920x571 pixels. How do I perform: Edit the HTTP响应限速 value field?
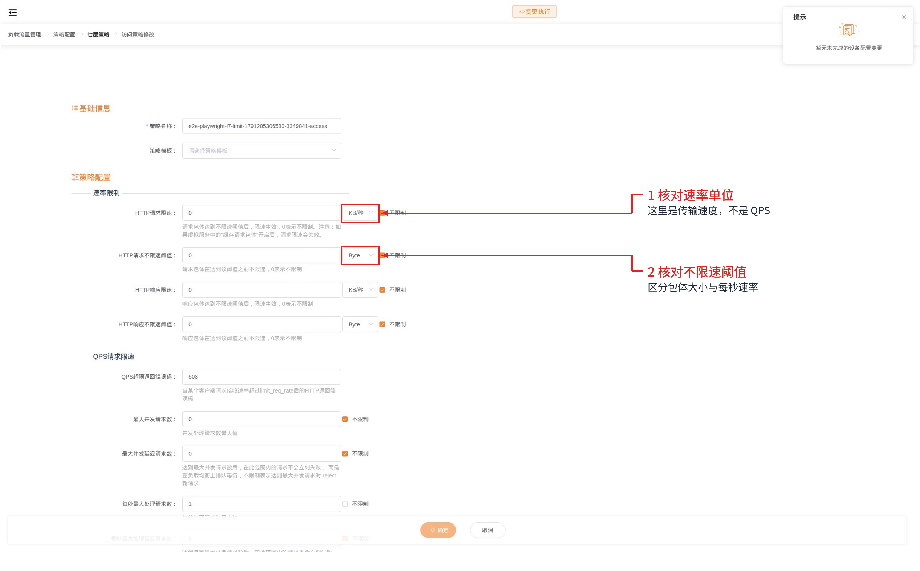pos(261,290)
